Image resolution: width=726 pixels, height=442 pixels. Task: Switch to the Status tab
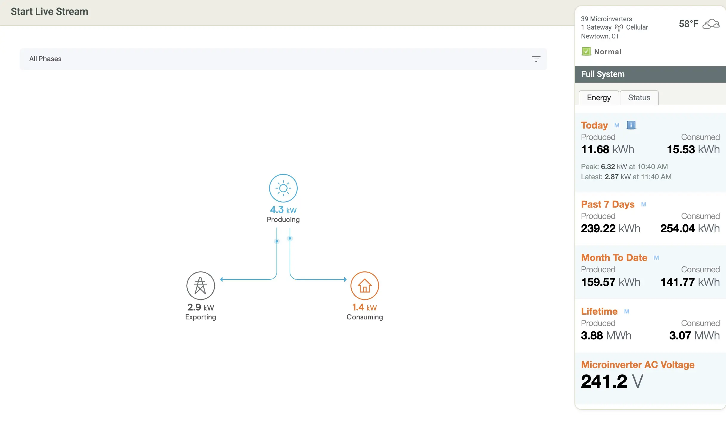pyautogui.click(x=639, y=98)
